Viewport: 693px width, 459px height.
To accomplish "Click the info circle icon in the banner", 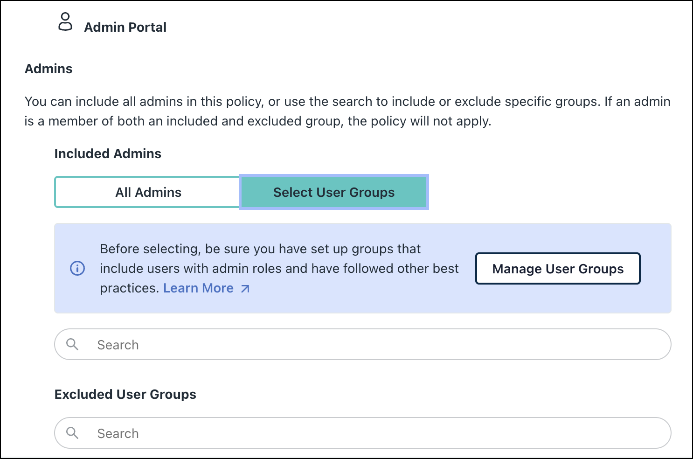I will pyautogui.click(x=77, y=268).
